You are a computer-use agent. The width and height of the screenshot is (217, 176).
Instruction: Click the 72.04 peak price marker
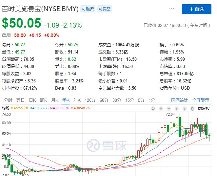[x=170, y=114]
